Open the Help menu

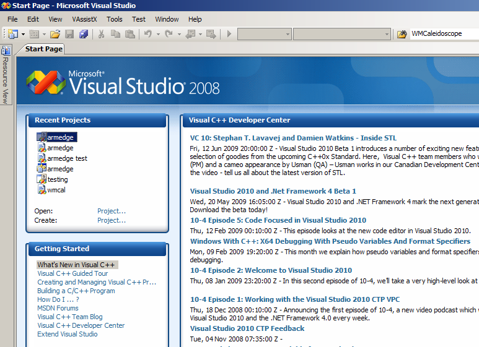pyautogui.click(x=195, y=19)
